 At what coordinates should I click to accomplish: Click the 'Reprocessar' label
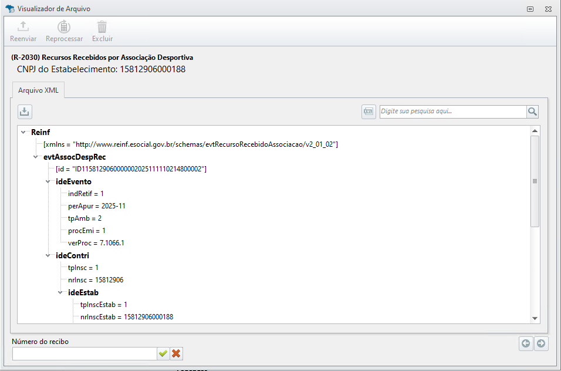coord(64,39)
